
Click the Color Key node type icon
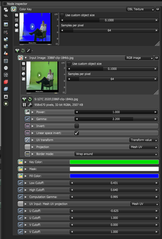tap(14, 9)
